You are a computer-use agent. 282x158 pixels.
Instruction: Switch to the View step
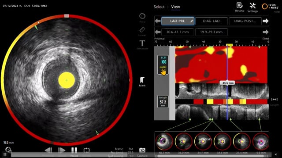175,7
